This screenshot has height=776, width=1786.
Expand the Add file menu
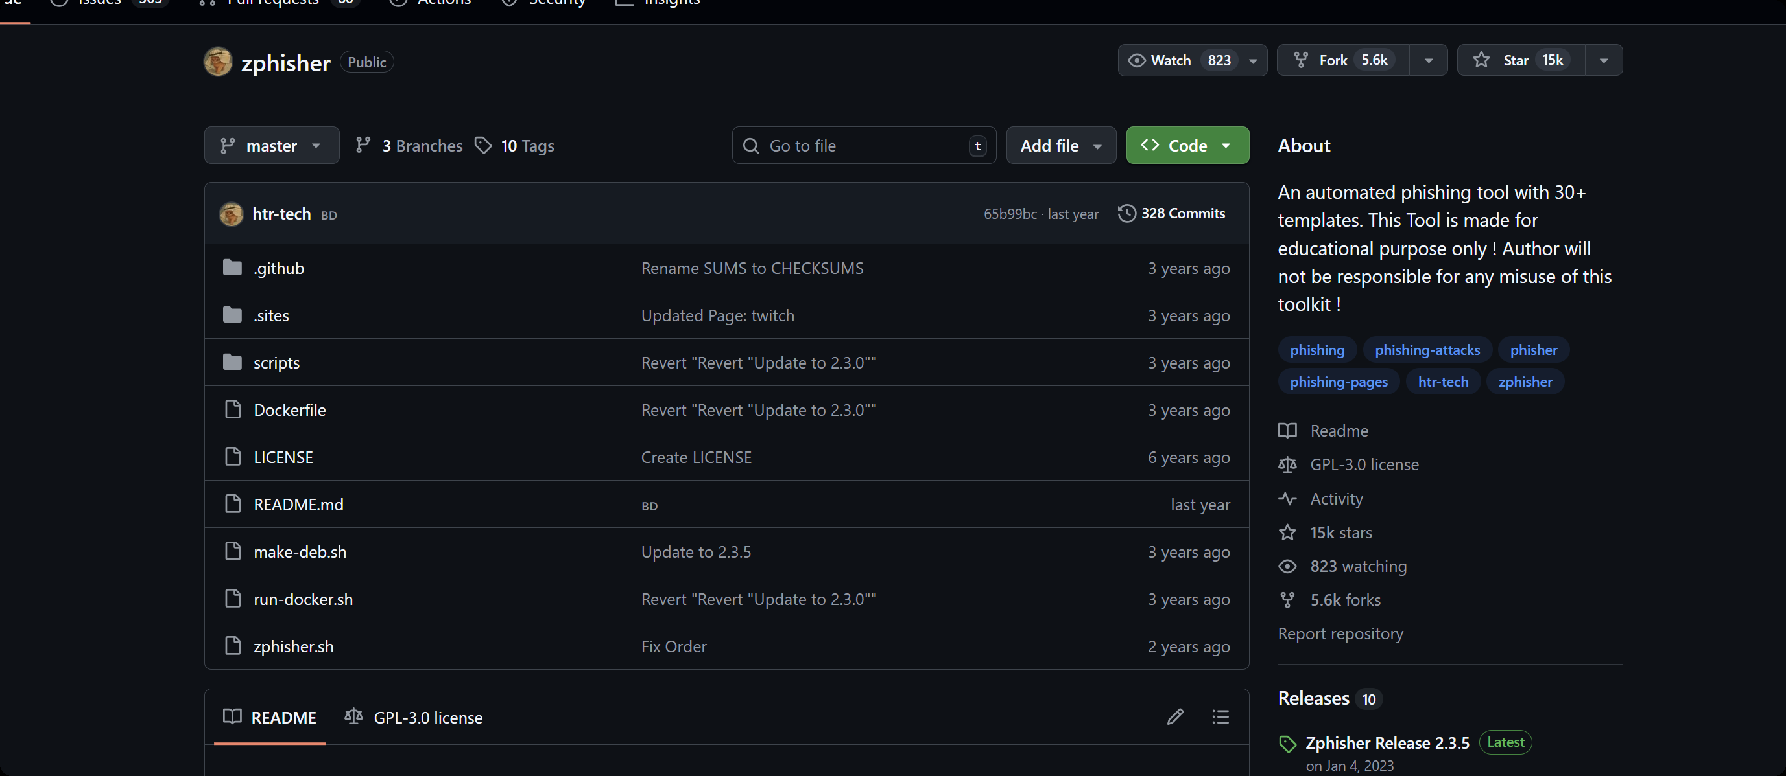[1060, 145]
